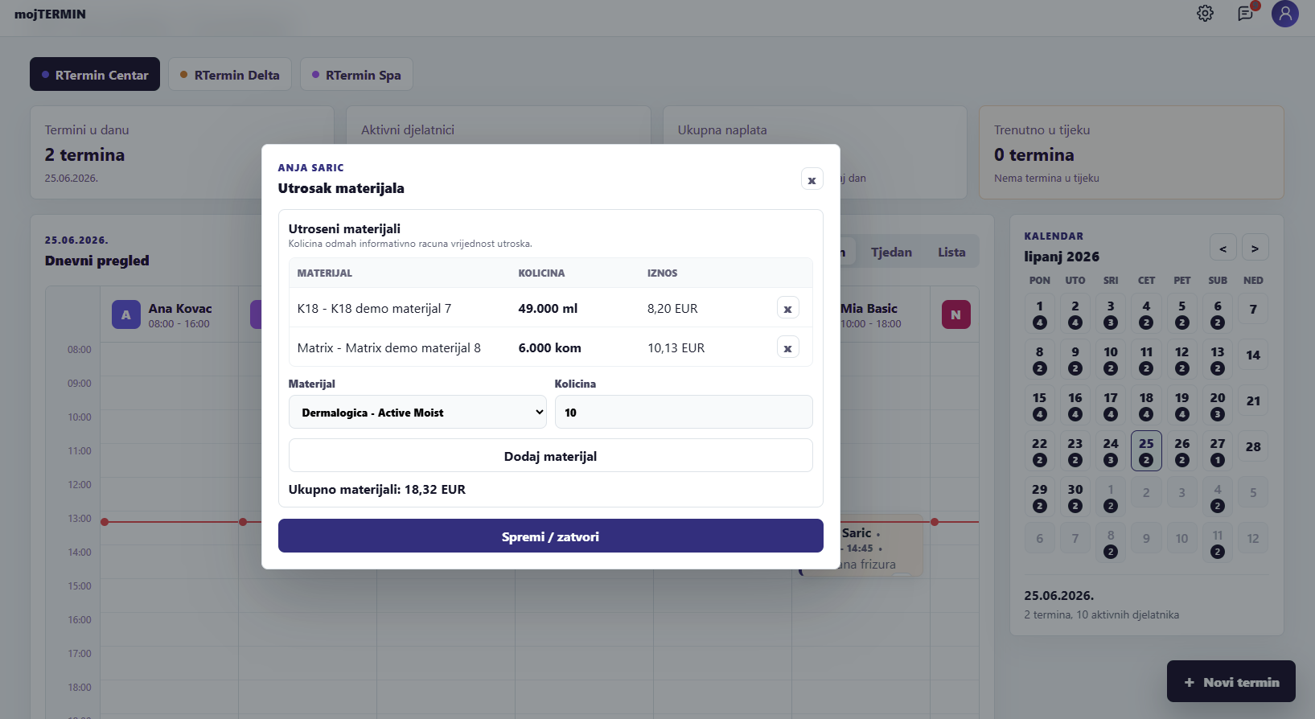The width and height of the screenshot is (1315, 719).
Task: Click Ukupno materijali: 18,32 EUR text
Action: click(377, 489)
